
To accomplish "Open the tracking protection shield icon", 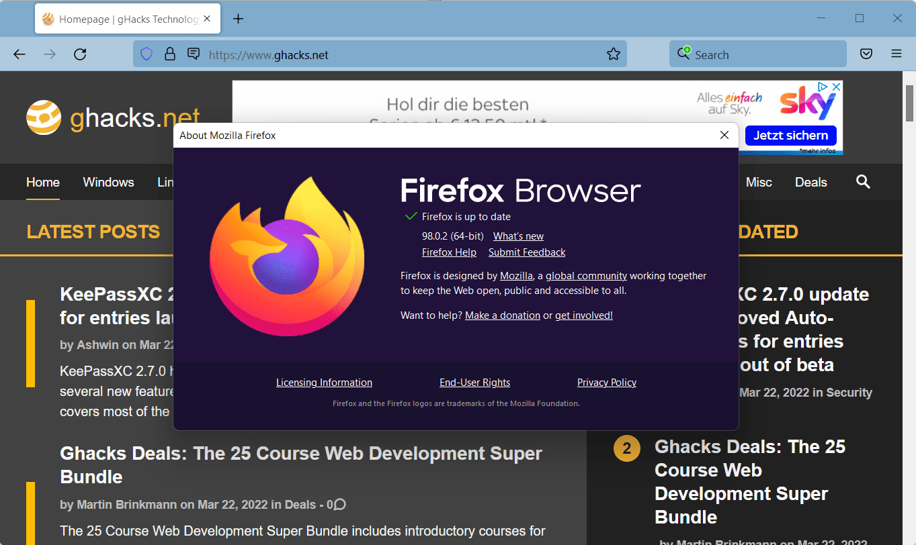I will [x=147, y=54].
